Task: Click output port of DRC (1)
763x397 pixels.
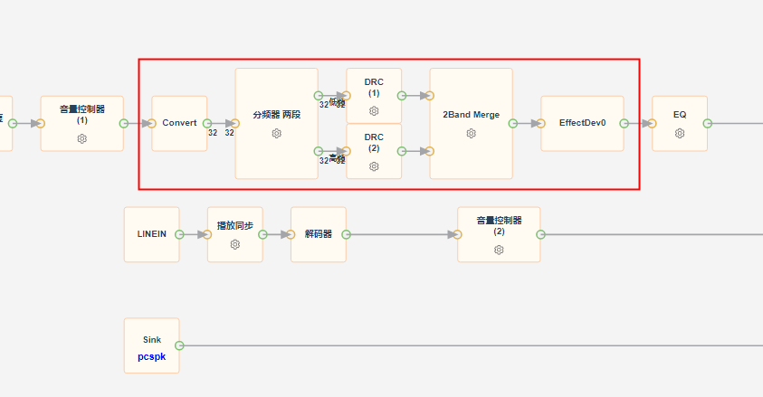Action: pyautogui.click(x=402, y=96)
